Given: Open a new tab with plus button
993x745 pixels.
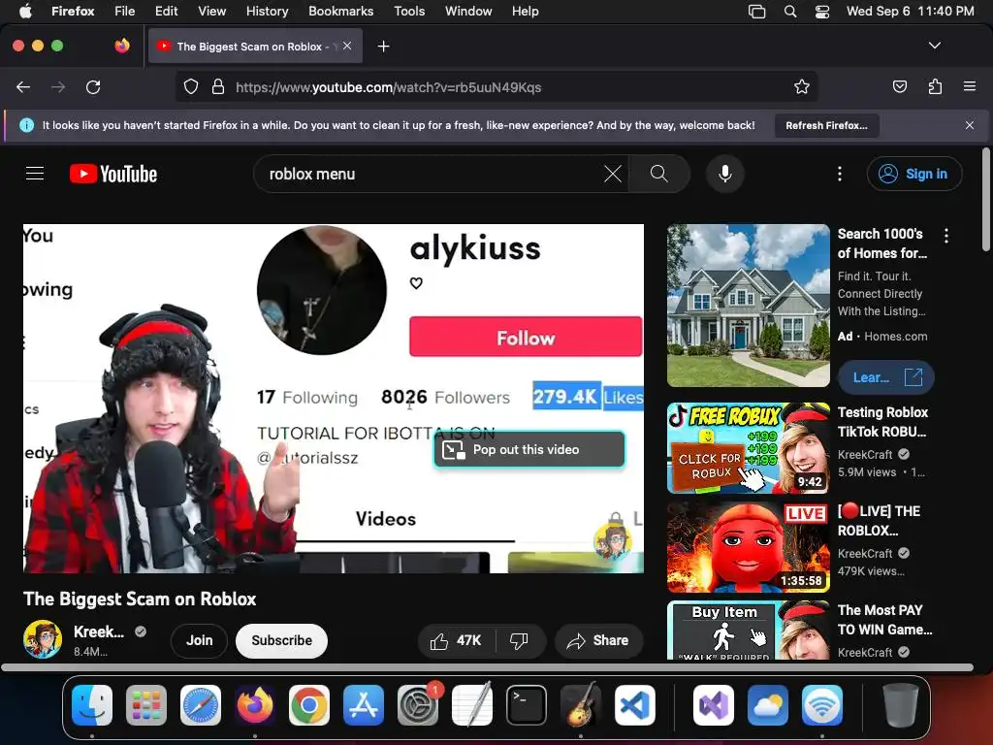Looking at the screenshot, I should point(383,47).
